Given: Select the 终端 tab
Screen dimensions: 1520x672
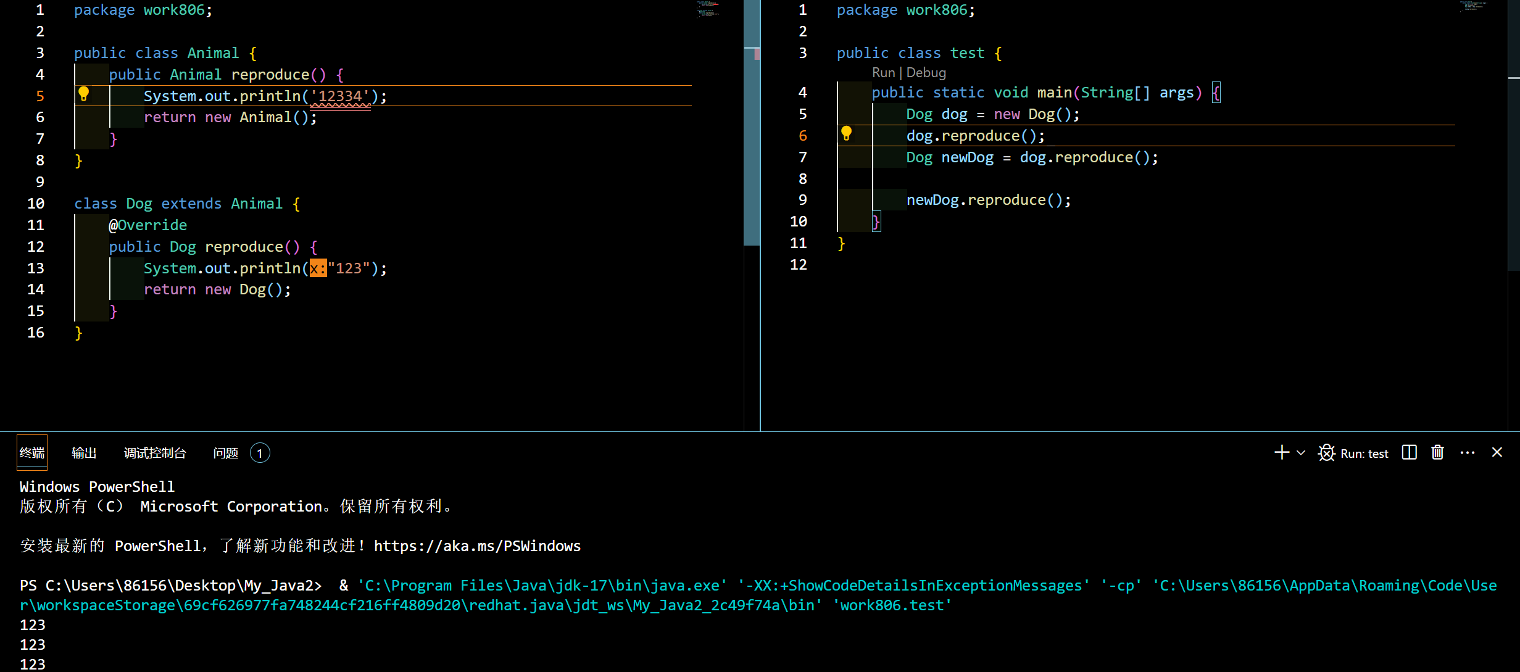Looking at the screenshot, I should click(32, 454).
